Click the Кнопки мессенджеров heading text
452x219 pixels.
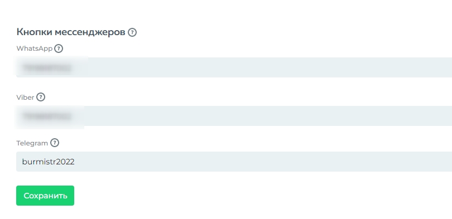click(x=71, y=32)
